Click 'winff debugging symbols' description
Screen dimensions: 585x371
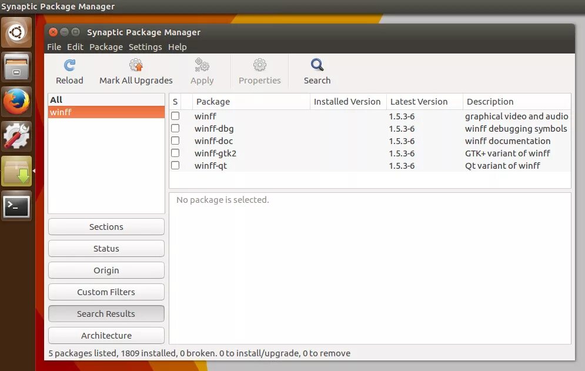click(x=516, y=129)
